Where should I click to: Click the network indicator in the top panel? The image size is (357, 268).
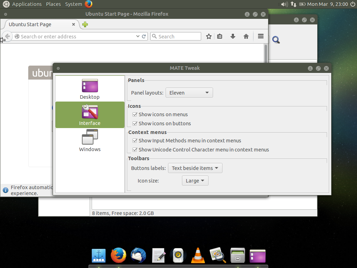click(x=294, y=4)
